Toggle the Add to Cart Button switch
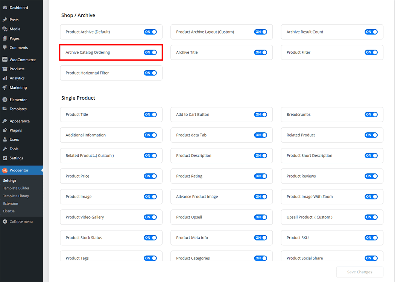 [260, 115]
